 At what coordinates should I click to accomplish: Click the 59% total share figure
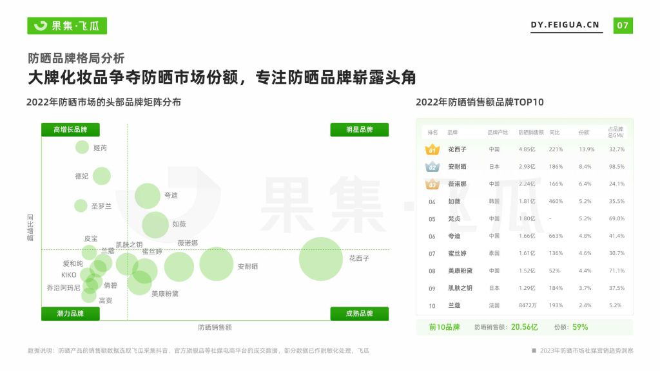click(580, 327)
